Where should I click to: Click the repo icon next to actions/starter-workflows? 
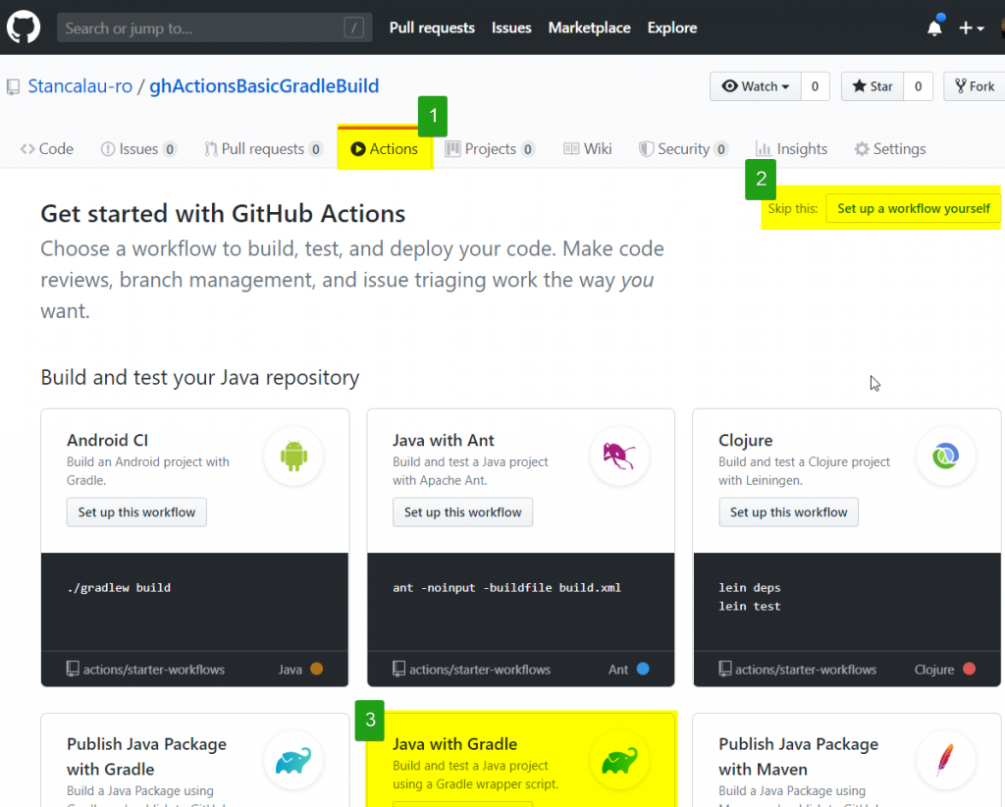(74, 669)
